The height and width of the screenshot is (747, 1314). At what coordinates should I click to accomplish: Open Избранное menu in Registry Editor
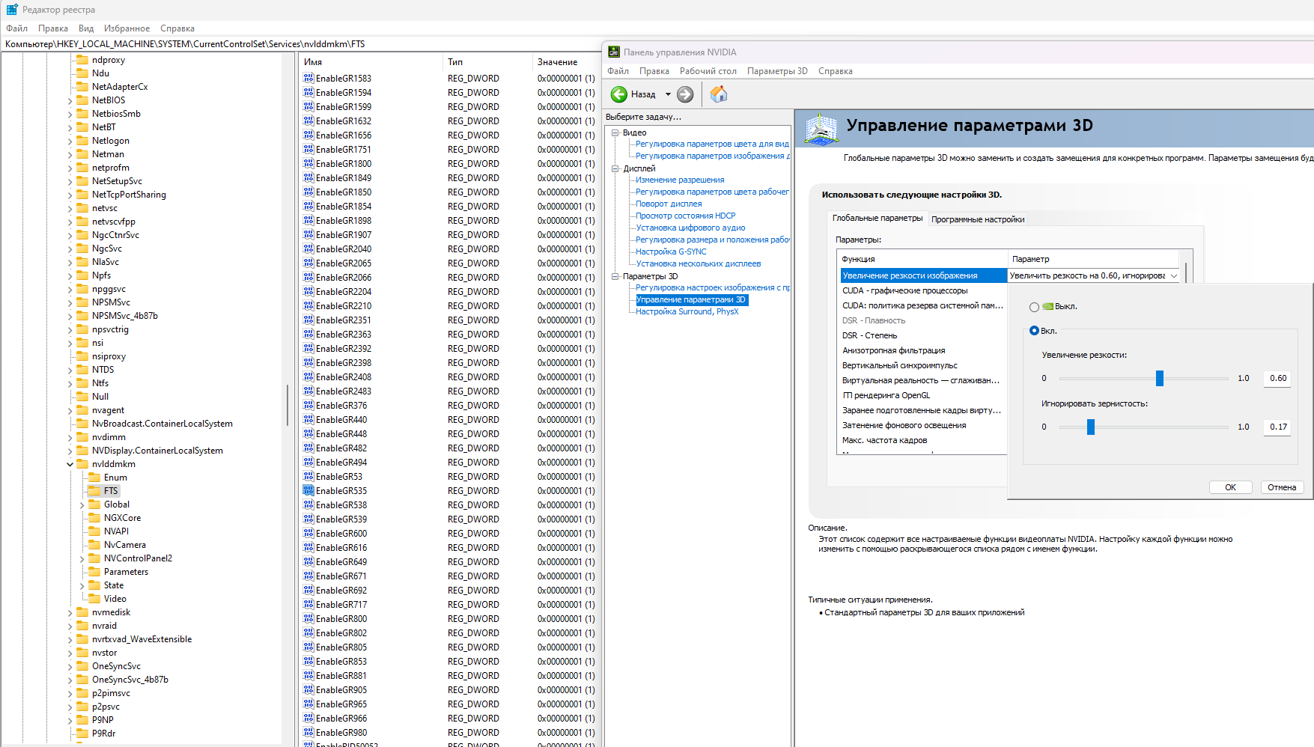pyautogui.click(x=127, y=28)
